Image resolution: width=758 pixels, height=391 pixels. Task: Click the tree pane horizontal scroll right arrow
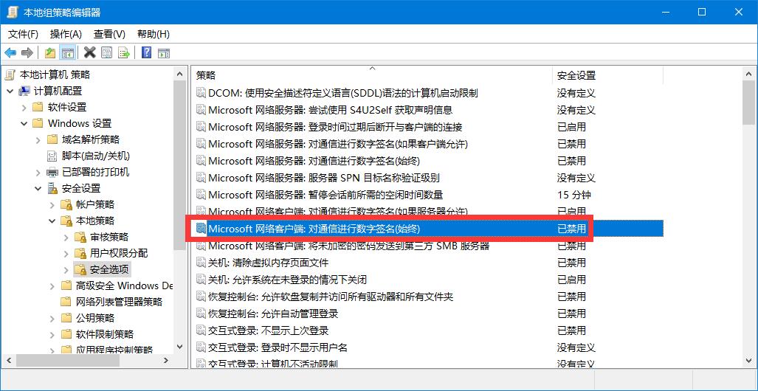tap(166, 361)
